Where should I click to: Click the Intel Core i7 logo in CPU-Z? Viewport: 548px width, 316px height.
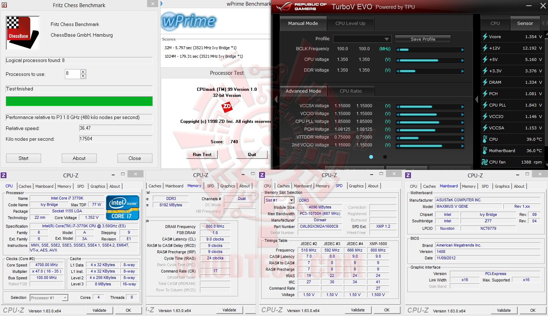pos(122,207)
